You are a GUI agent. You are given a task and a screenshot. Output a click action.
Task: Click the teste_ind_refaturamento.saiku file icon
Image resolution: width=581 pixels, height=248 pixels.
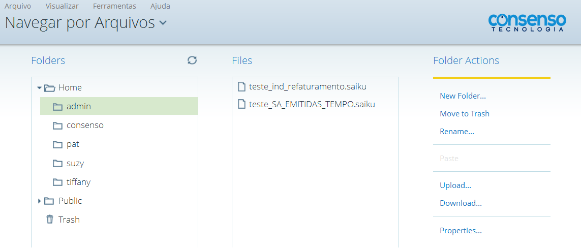[x=242, y=87]
